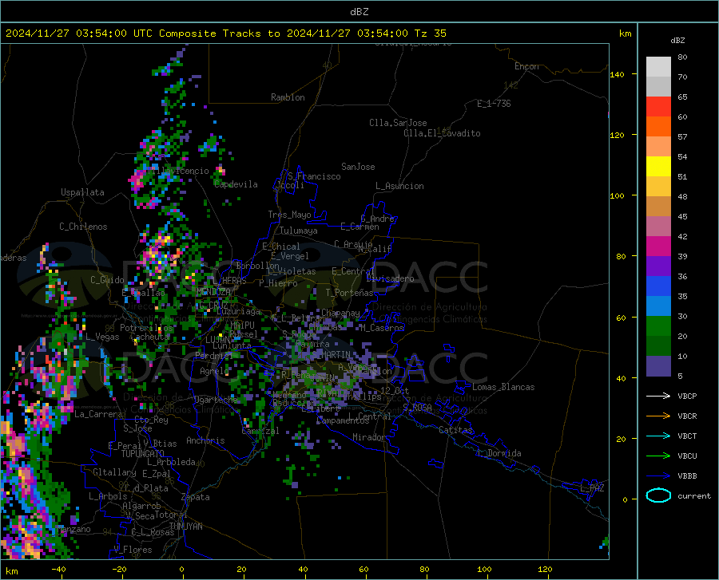Click the Ugarteche map label
Viewport: 719px width, 580px height.
[x=216, y=400]
